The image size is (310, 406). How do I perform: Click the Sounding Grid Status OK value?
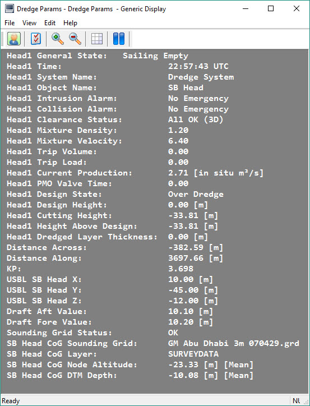tap(173, 333)
